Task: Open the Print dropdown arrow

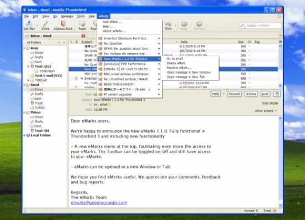Action: 175,25
